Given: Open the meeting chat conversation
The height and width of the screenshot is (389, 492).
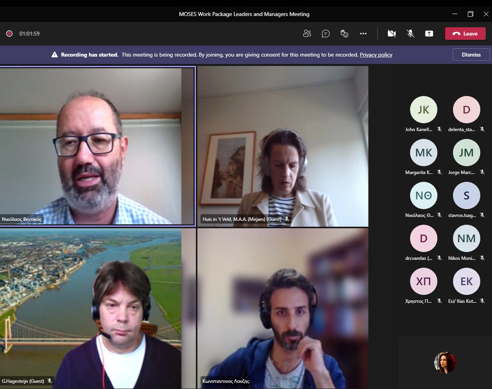Looking at the screenshot, I should pos(326,34).
